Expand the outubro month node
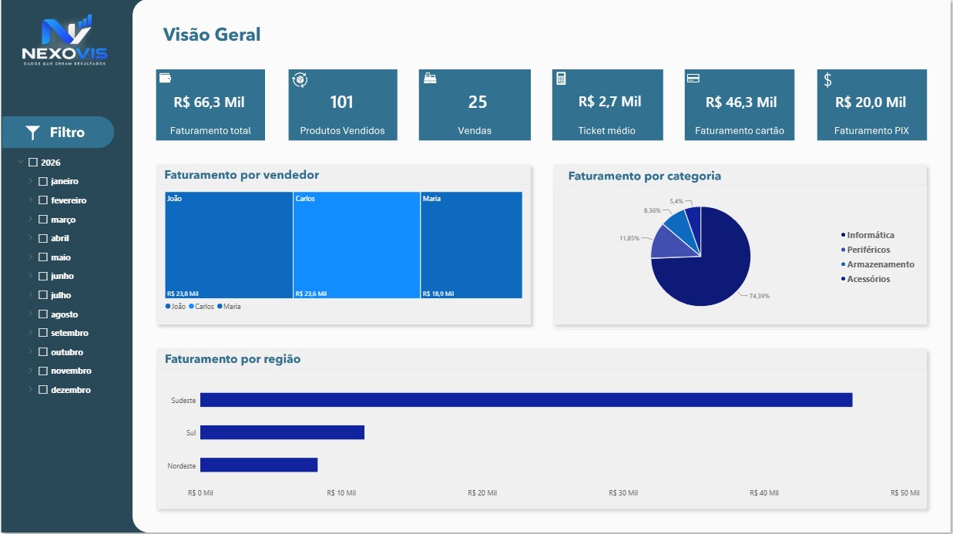The image size is (953, 534). (31, 352)
